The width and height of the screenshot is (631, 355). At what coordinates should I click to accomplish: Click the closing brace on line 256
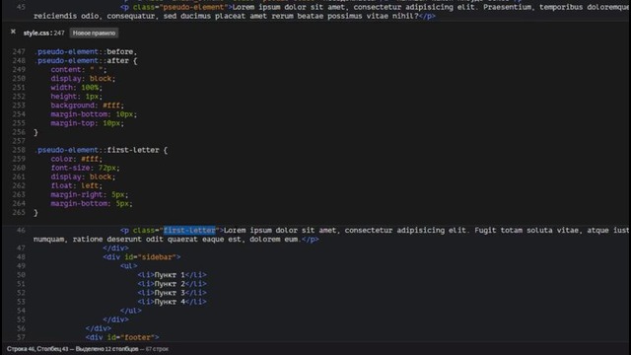pyautogui.click(x=35, y=132)
